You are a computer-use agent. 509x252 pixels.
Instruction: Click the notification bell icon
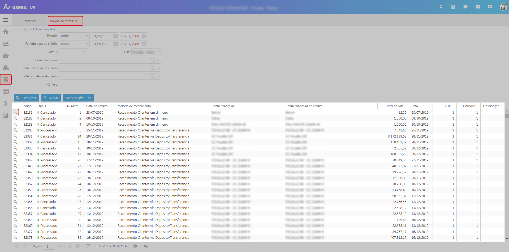pos(465,7)
